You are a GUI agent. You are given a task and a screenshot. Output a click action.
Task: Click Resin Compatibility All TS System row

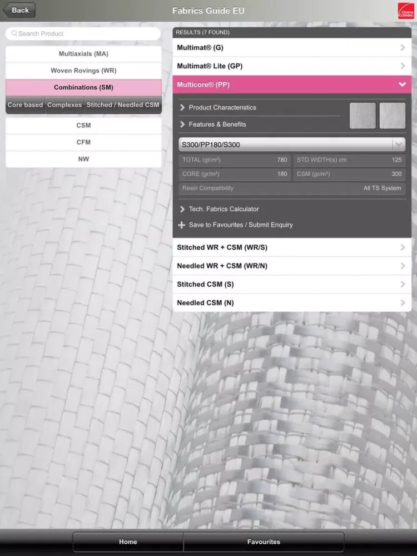(x=292, y=188)
